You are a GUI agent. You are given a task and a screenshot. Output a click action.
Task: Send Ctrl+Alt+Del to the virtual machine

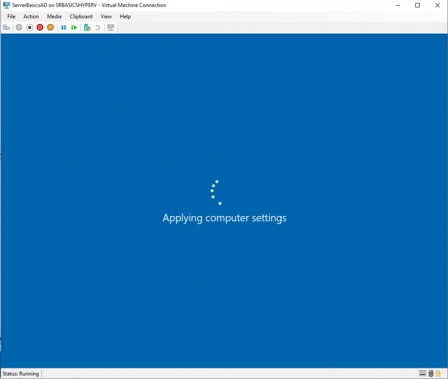(6, 27)
